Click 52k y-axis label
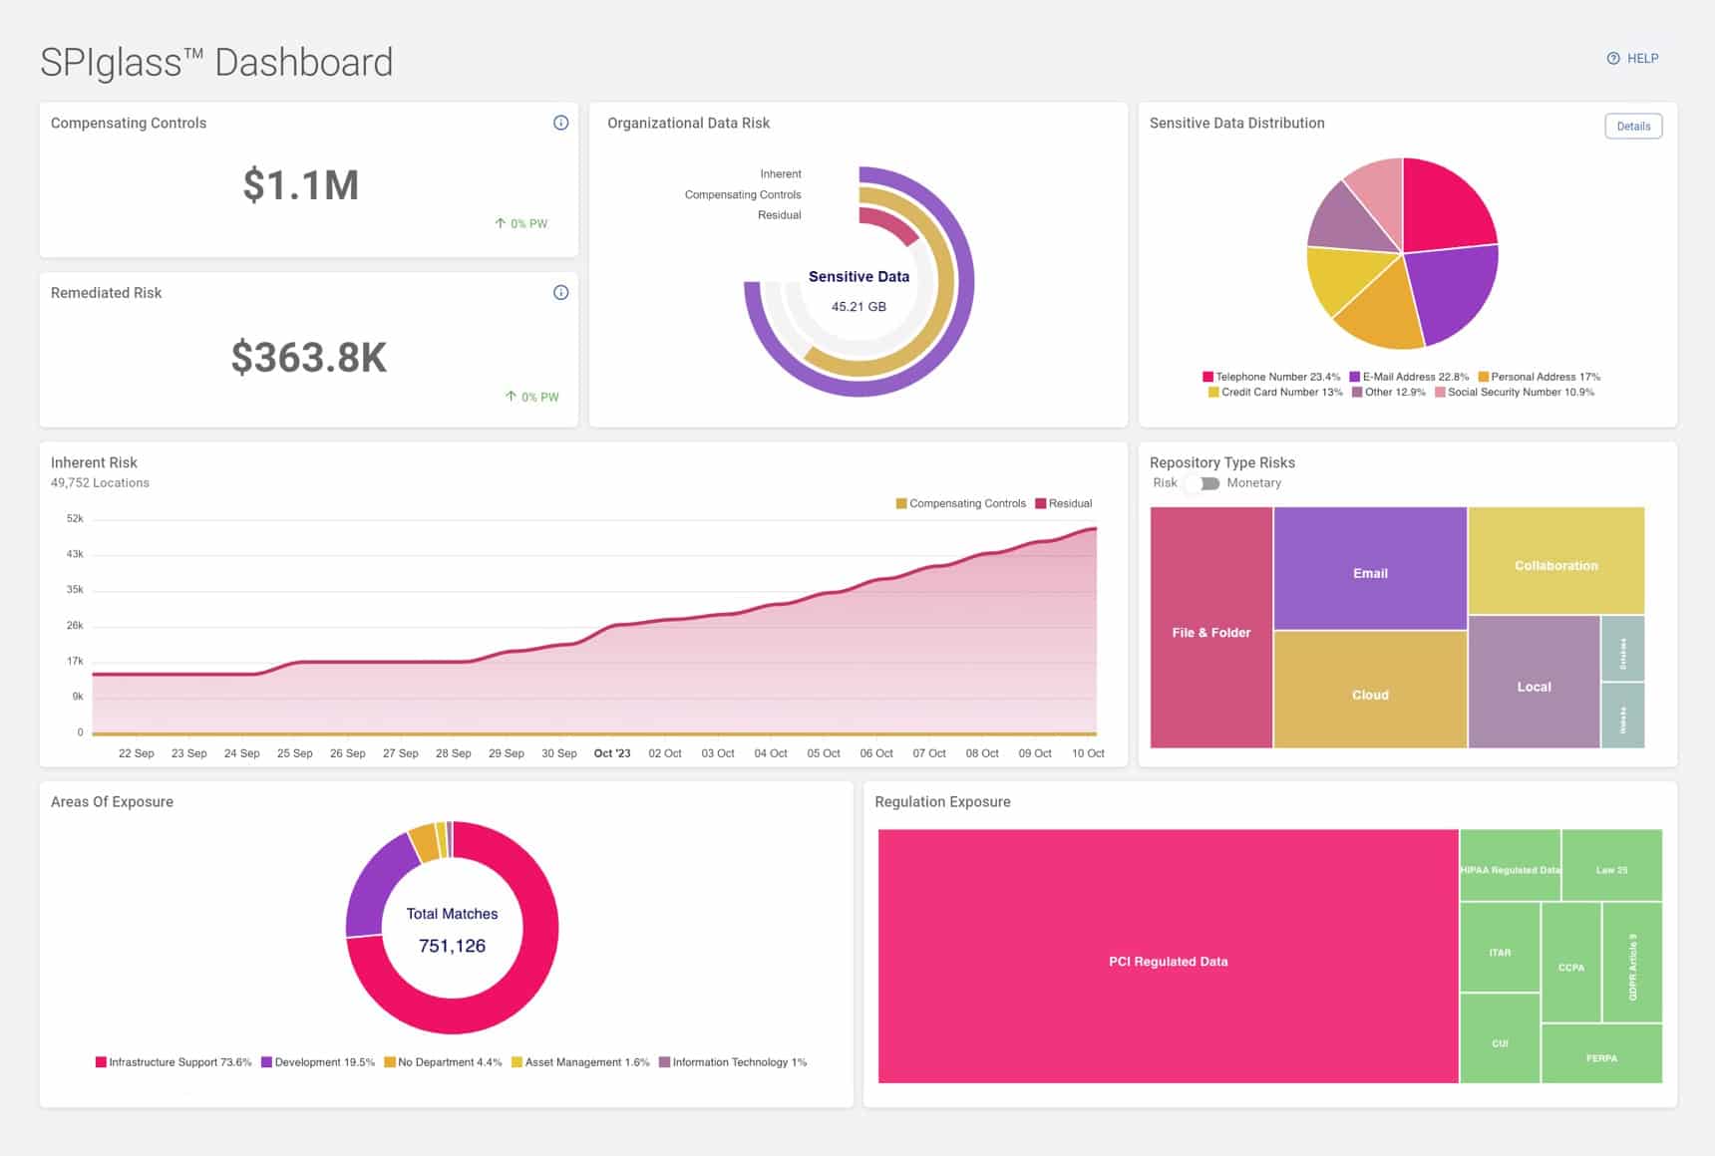The width and height of the screenshot is (1715, 1156). [x=75, y=519]
